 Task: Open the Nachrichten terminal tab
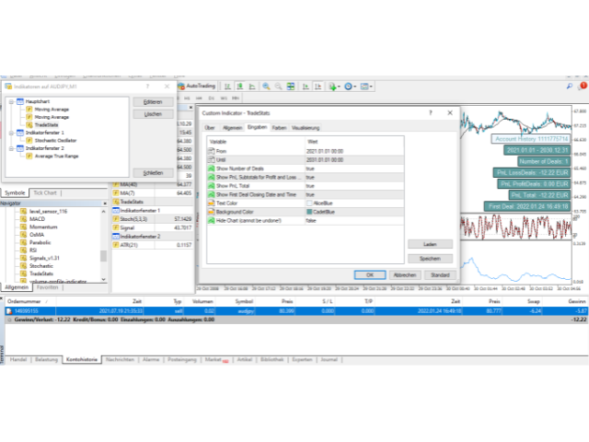(120, 360)
